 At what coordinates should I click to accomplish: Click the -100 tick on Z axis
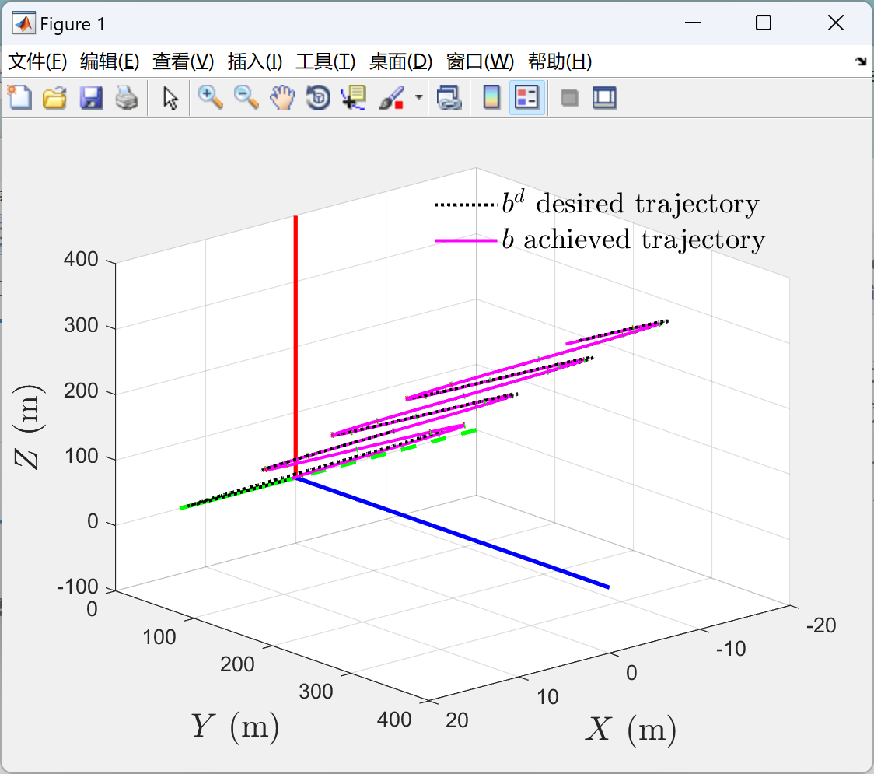pyautogui.click(x=78, y=587)
